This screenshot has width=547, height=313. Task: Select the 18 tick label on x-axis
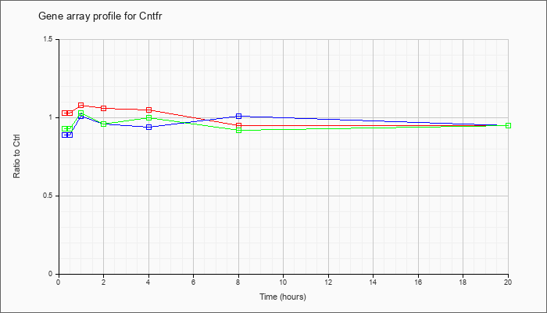[x=463, y=282]
